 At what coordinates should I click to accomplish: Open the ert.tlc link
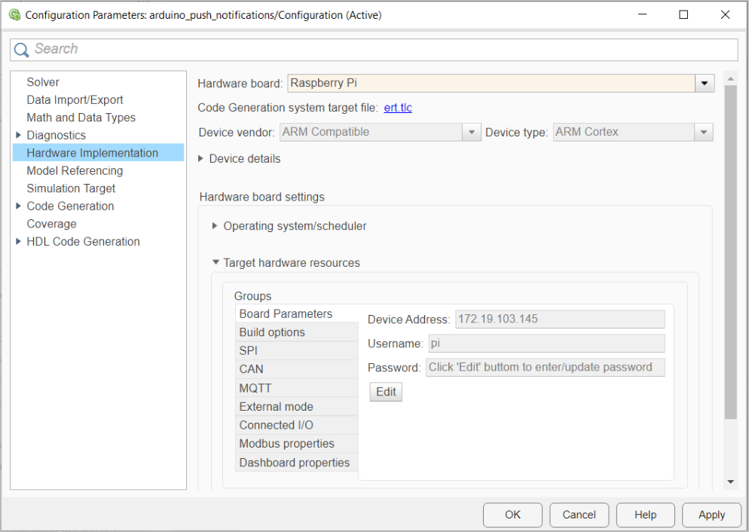point(397,107)
